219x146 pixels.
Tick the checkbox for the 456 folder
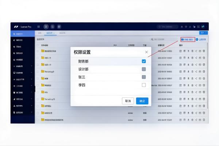pos(38,92)
